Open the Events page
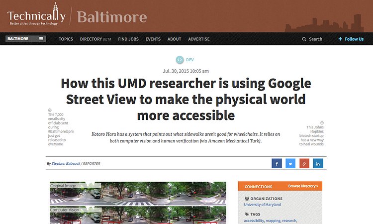Screen dimensions: 373x224 point(153,39)
